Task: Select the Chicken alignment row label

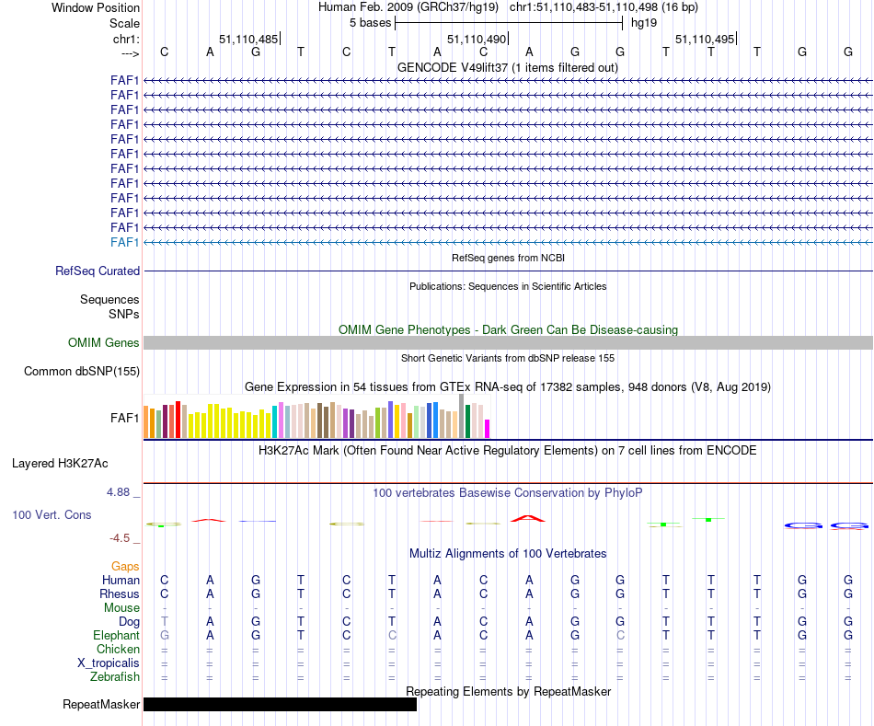Action: [x=118, y=649]
